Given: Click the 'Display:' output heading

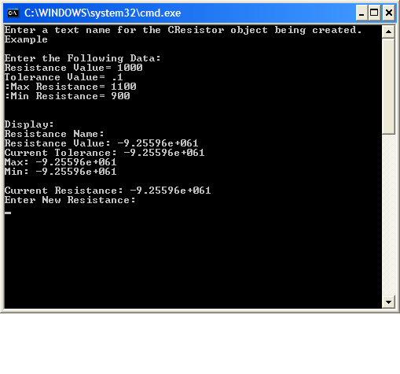Looking at the screenshot, I should pyautogui.click(x=29, y=124).
